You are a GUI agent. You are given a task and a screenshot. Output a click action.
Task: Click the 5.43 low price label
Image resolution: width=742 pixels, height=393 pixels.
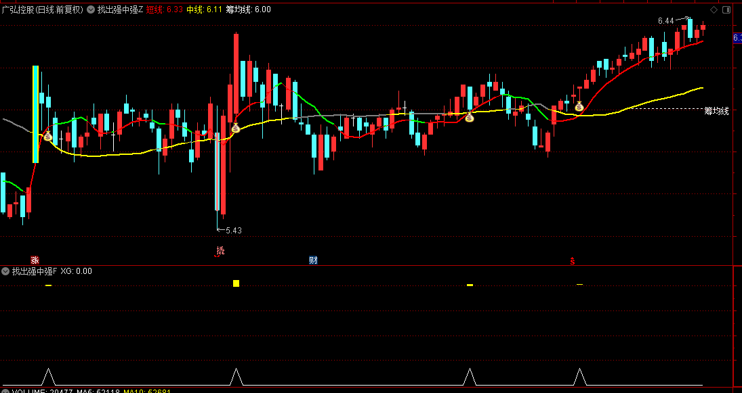[234, 231]
